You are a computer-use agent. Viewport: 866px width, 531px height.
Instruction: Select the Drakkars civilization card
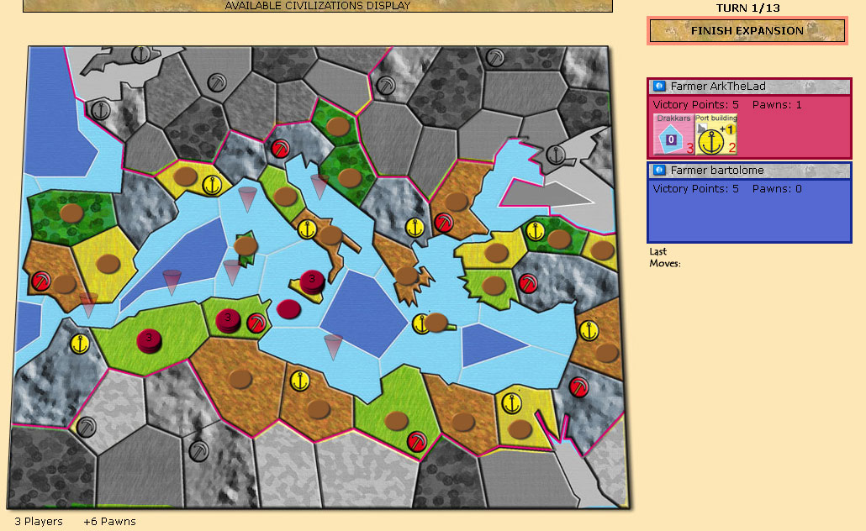(673, 134)
